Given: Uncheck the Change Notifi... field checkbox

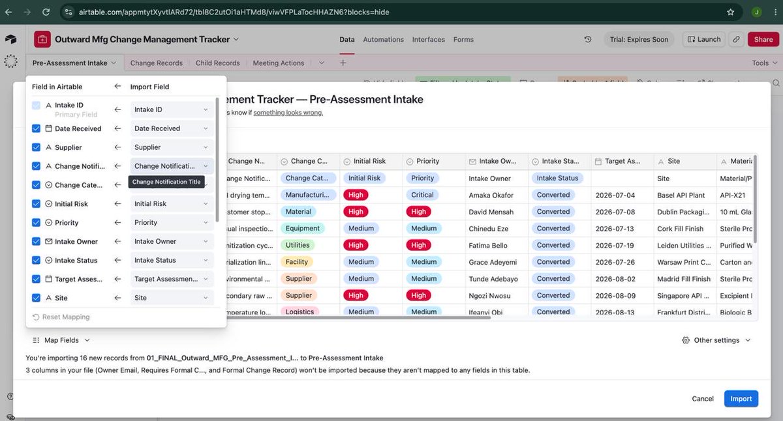Looking at the screenshot, I should click(36, 166).
